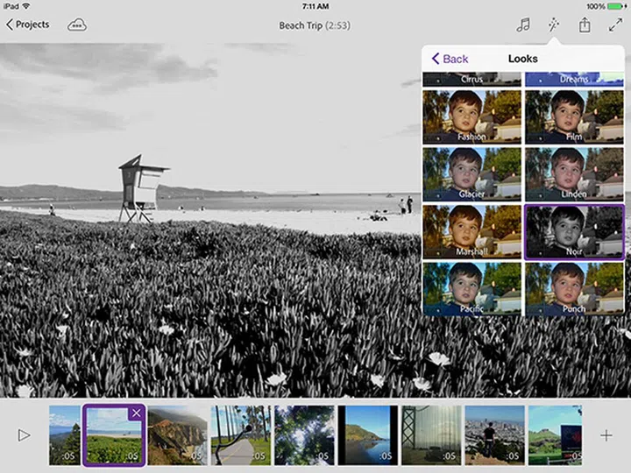Select the palm tree walkway clip
Screen dimensions: 631x473
(241, 435)
